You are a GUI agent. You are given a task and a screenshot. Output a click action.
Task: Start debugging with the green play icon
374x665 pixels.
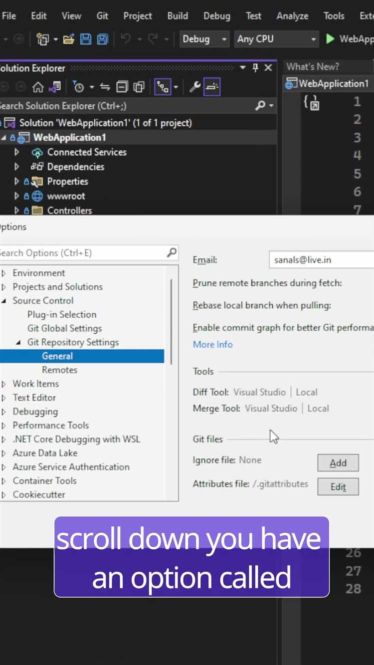click(330, 39)
